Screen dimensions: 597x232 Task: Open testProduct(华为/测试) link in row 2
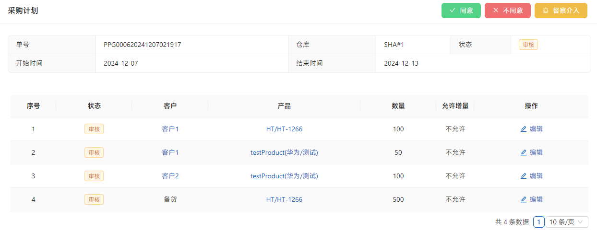284,152
